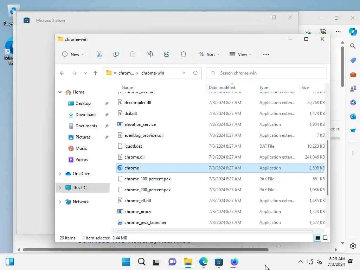The image size is (360, 270).
Task: Click the Delete trash can icon
Action: pos(184,54)
